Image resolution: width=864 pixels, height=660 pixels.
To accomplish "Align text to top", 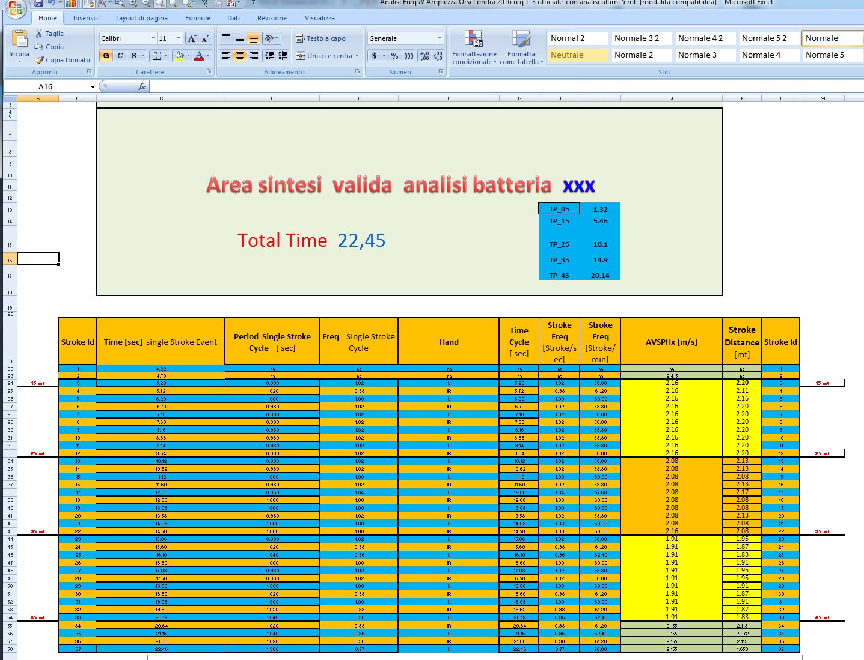I will [226, 38].
